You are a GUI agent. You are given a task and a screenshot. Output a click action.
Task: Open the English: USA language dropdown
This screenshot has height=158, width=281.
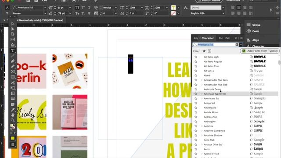223,14
